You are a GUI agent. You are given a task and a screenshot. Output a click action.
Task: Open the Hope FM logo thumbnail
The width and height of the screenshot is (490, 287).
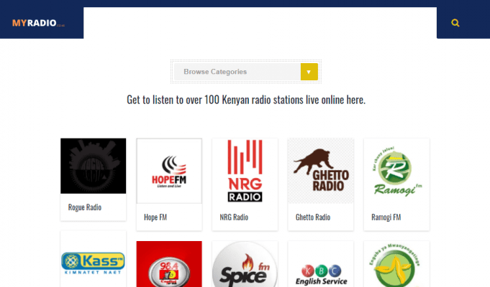coord(169,171)
